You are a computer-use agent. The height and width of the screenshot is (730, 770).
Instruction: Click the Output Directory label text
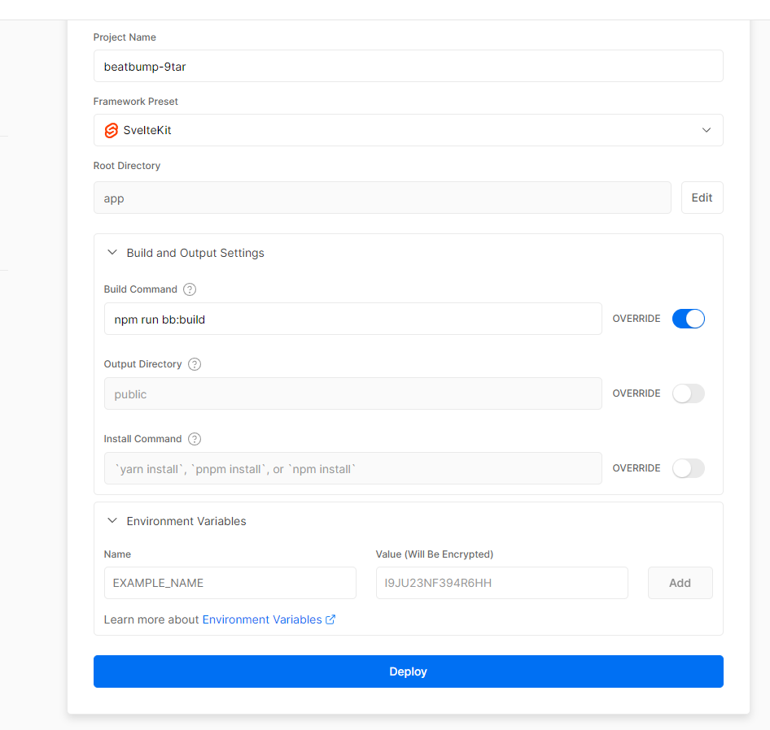pos(143,364)
